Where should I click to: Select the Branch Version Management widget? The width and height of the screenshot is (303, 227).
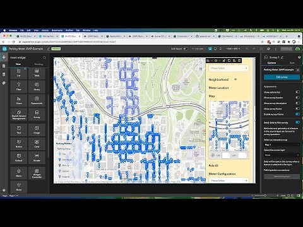[x=19, y=115]
